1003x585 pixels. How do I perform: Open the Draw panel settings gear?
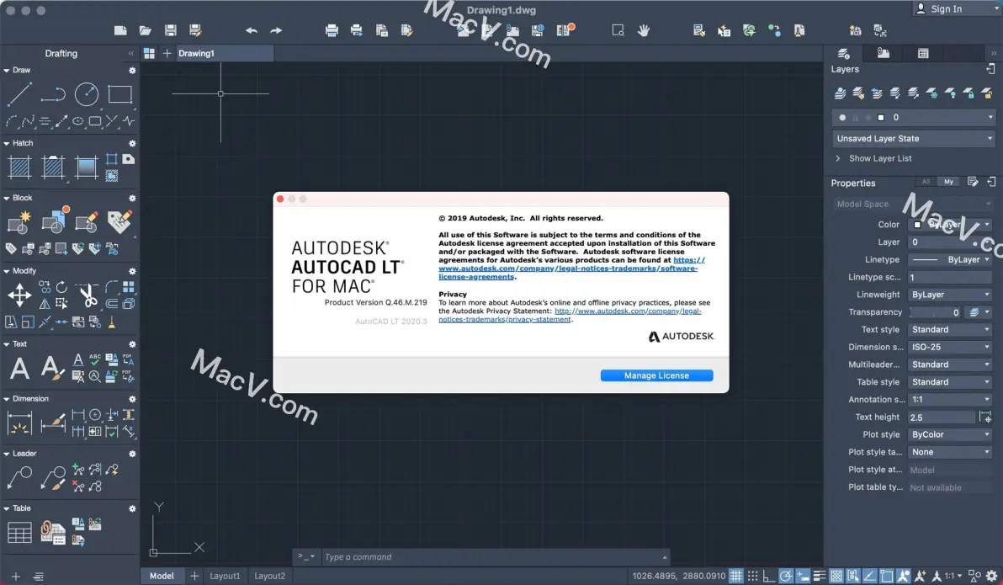click(132, 71)
